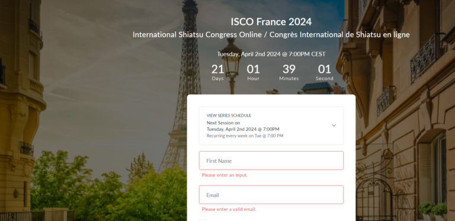The height and width of the screenshot is (221, 455).
Task: Select the 'Please enter a valid email.' error
Action: [x=229, y=209]
